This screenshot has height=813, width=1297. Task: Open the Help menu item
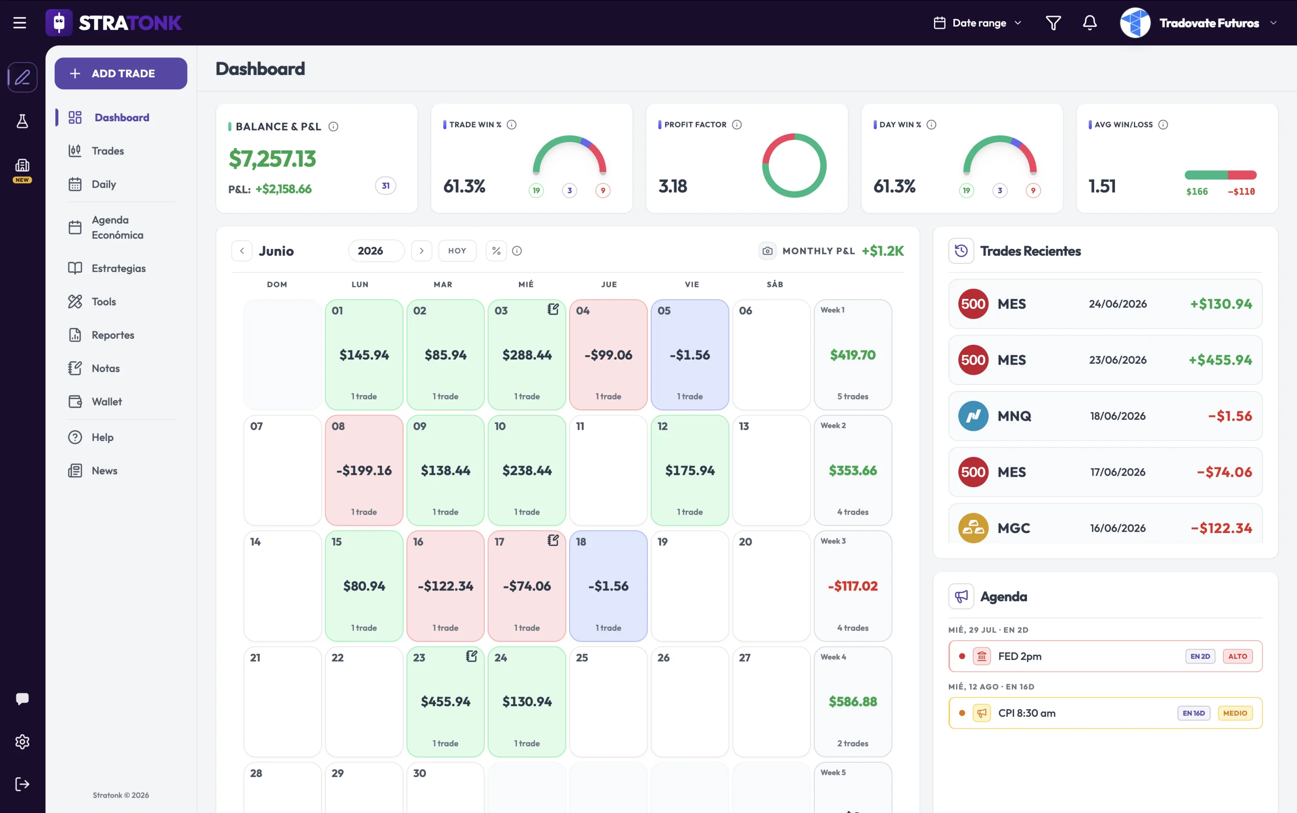[121, 437]
